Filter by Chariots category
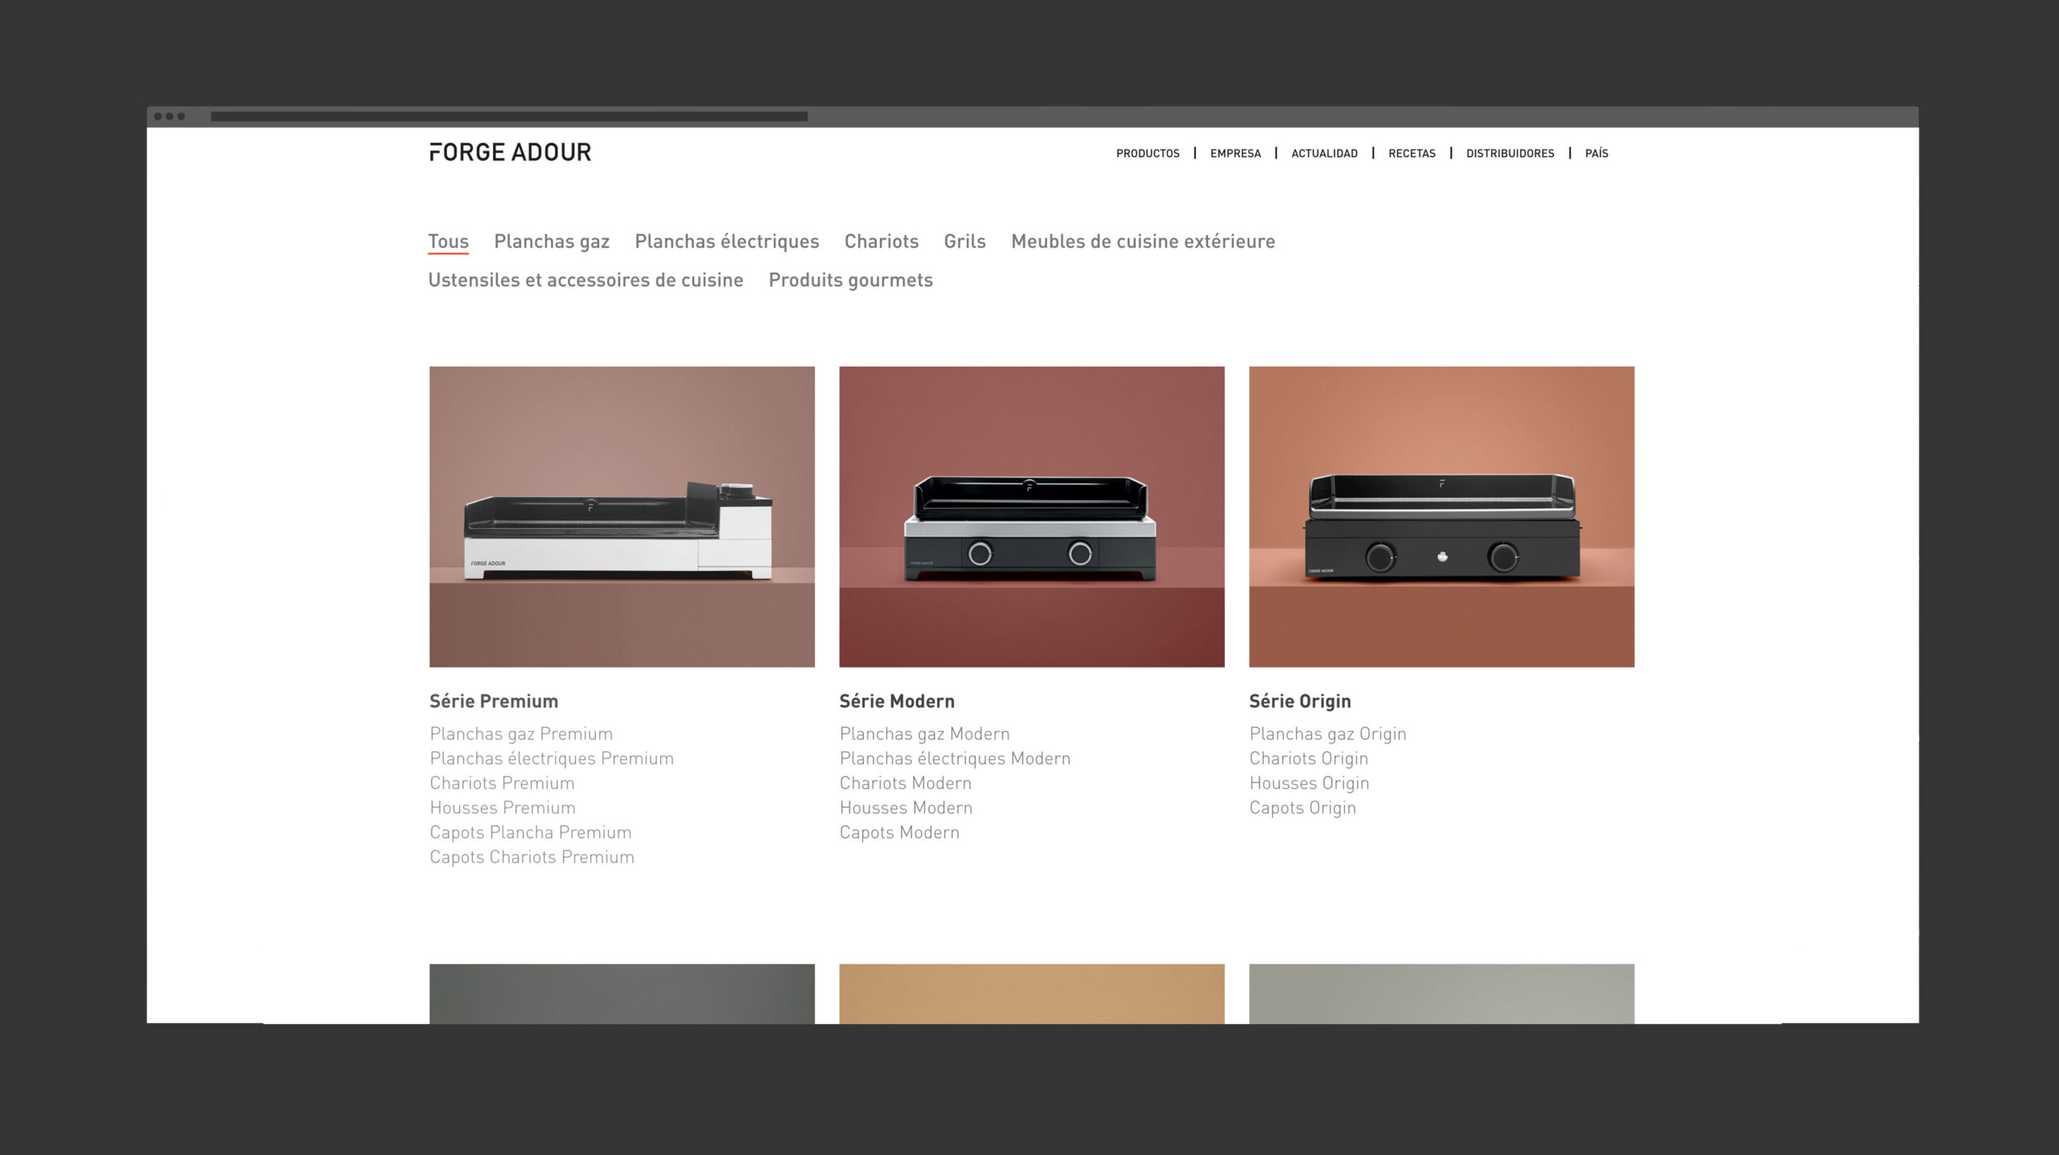The height and width of the screenshot is (1155, 2059). point(882,241)
